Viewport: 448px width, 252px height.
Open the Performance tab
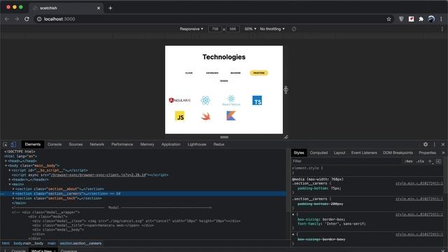click(122, 145)
